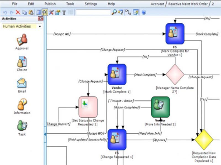The image size is (221, 165).
Task: Collapse the Activities panel with the splitter arrow
Action: [45, 134]
